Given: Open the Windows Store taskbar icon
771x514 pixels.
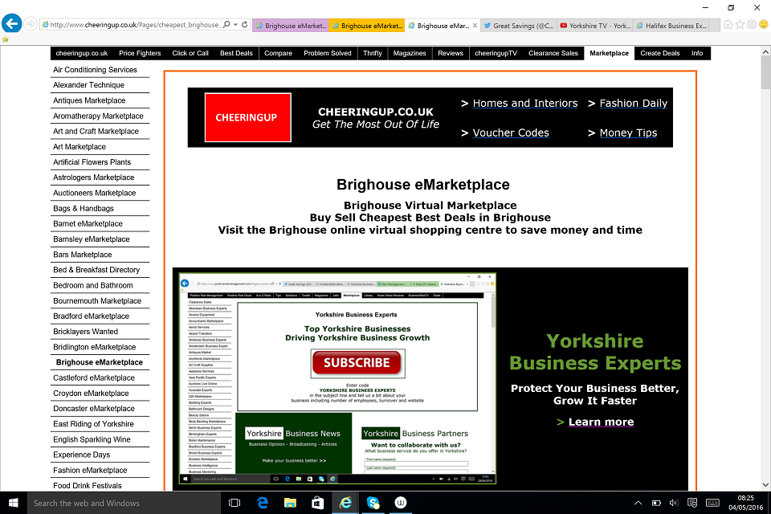Looking at the screenshot, I should pyautogui.click(x=318, y=503).
